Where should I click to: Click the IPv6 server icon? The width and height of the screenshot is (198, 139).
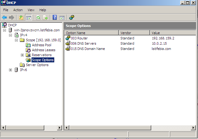[16, 70]
